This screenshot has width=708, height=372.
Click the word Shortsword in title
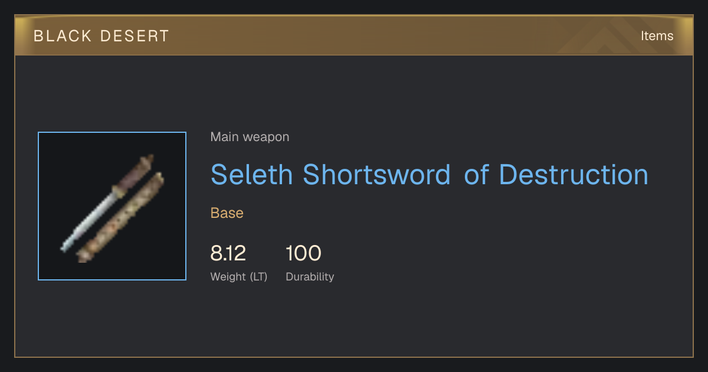(376, 174)
